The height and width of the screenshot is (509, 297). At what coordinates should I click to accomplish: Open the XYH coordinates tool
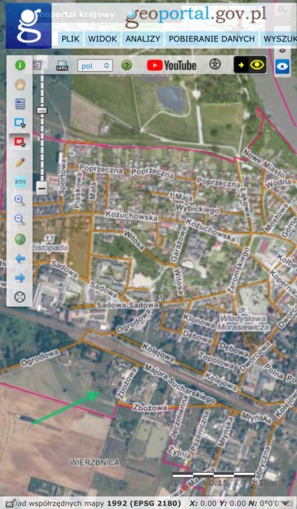[20, 181]
